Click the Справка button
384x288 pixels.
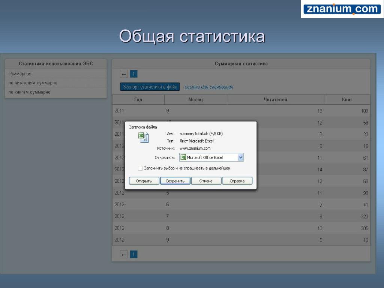click(237, 181)
